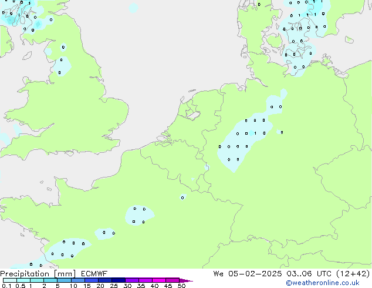Click the 45–50 mm legend swatch
372x288 pixels.
click(173, 280)
